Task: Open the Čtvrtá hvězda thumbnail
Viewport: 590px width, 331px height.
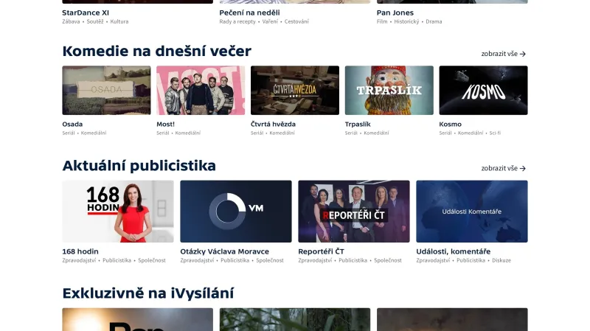Action: coord(295,90)
